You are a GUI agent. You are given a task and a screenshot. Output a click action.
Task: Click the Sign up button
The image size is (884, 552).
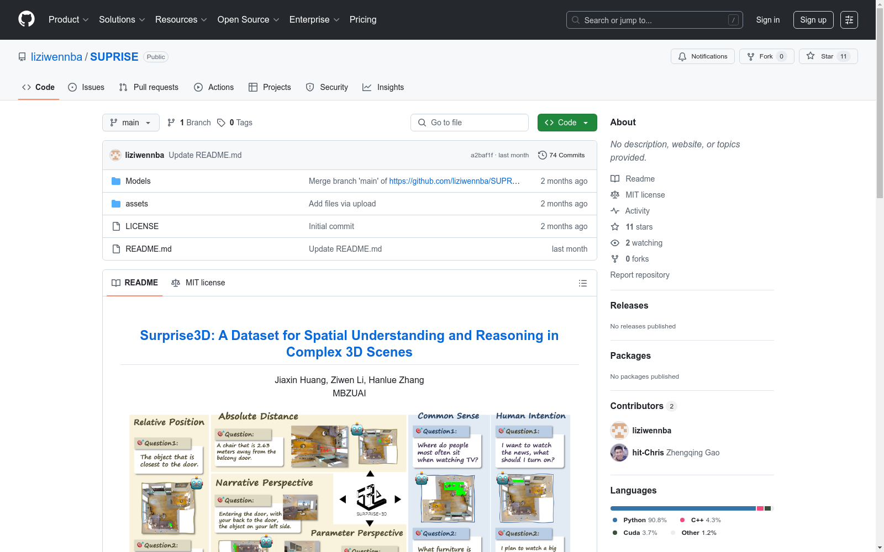point(813,20)
